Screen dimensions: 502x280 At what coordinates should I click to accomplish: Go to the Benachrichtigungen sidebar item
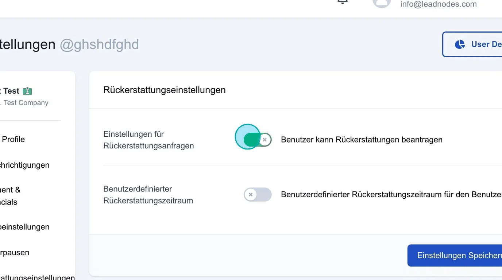24,165
